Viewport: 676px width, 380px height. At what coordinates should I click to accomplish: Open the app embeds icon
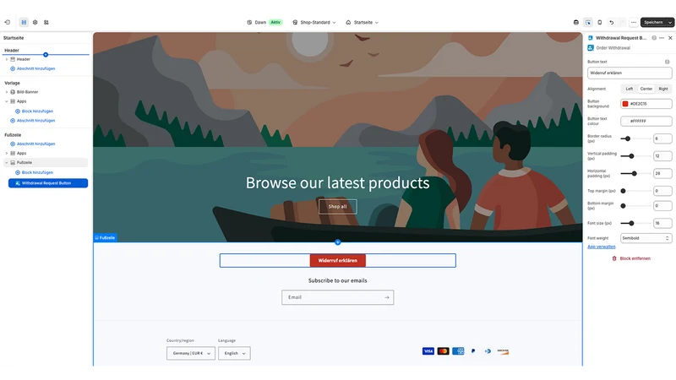pos(46,22)
